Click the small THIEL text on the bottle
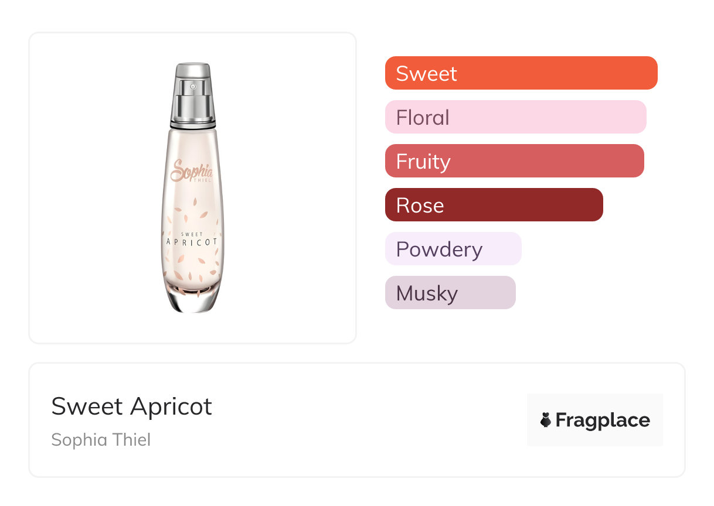Screen dimensions: 714x506 coord(200,181)
